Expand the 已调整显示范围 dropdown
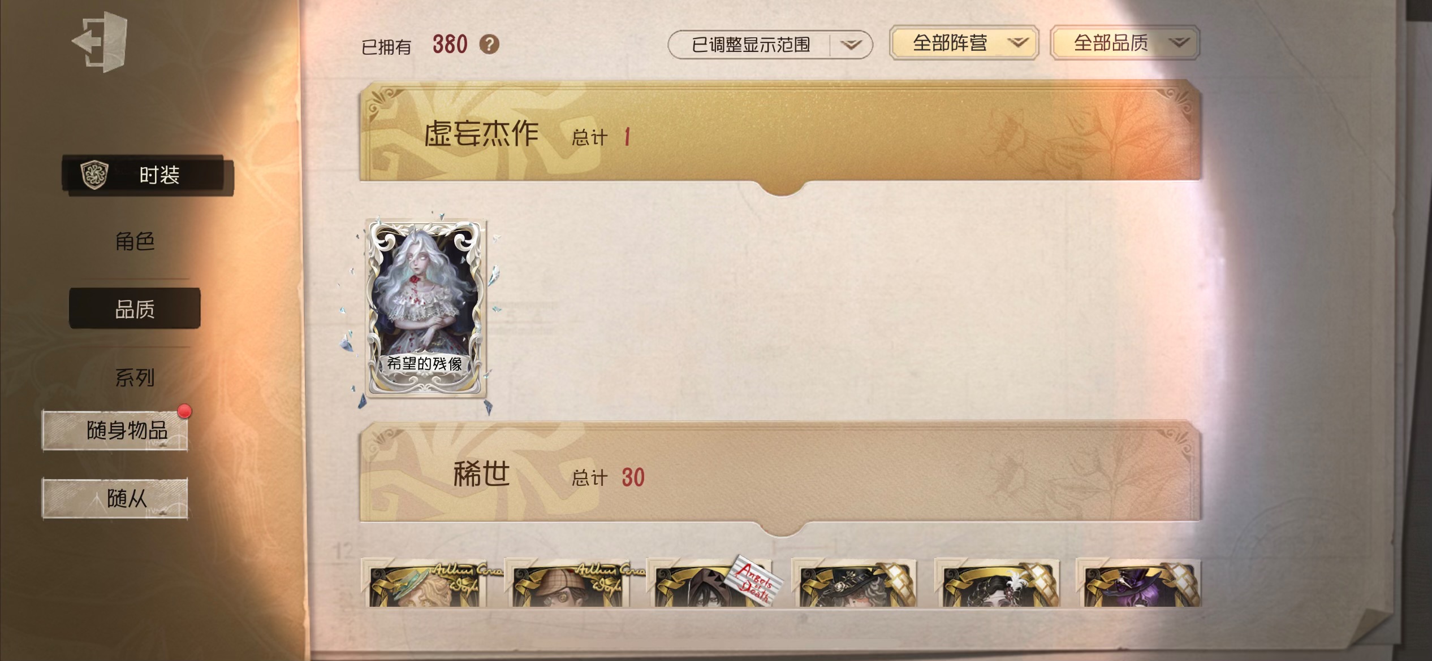The width and height of the screenshot is (1432, 661). (770, 45)
